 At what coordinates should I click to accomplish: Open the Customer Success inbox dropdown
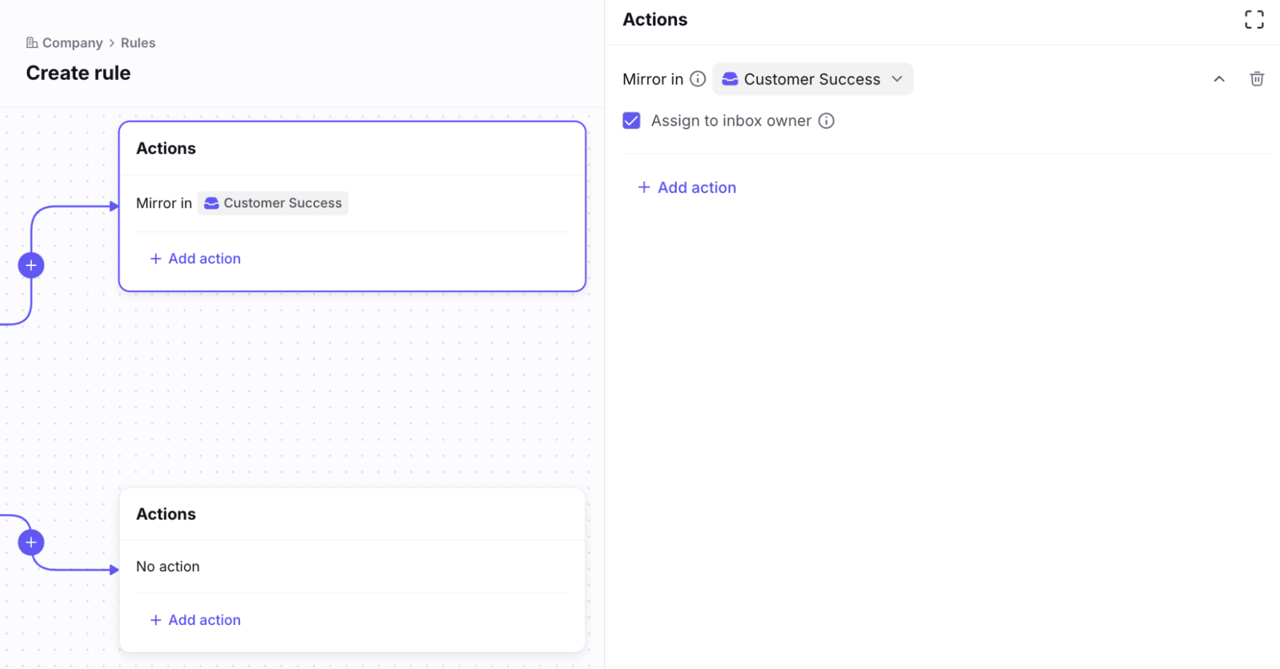(812, 79)
